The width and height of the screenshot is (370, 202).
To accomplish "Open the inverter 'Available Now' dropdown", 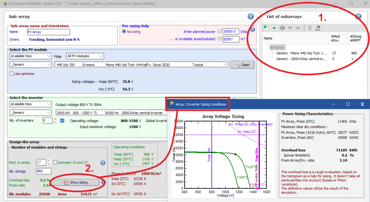I will 31,104.
